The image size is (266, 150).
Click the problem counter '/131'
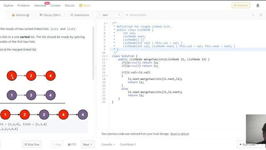pos(72,145)
